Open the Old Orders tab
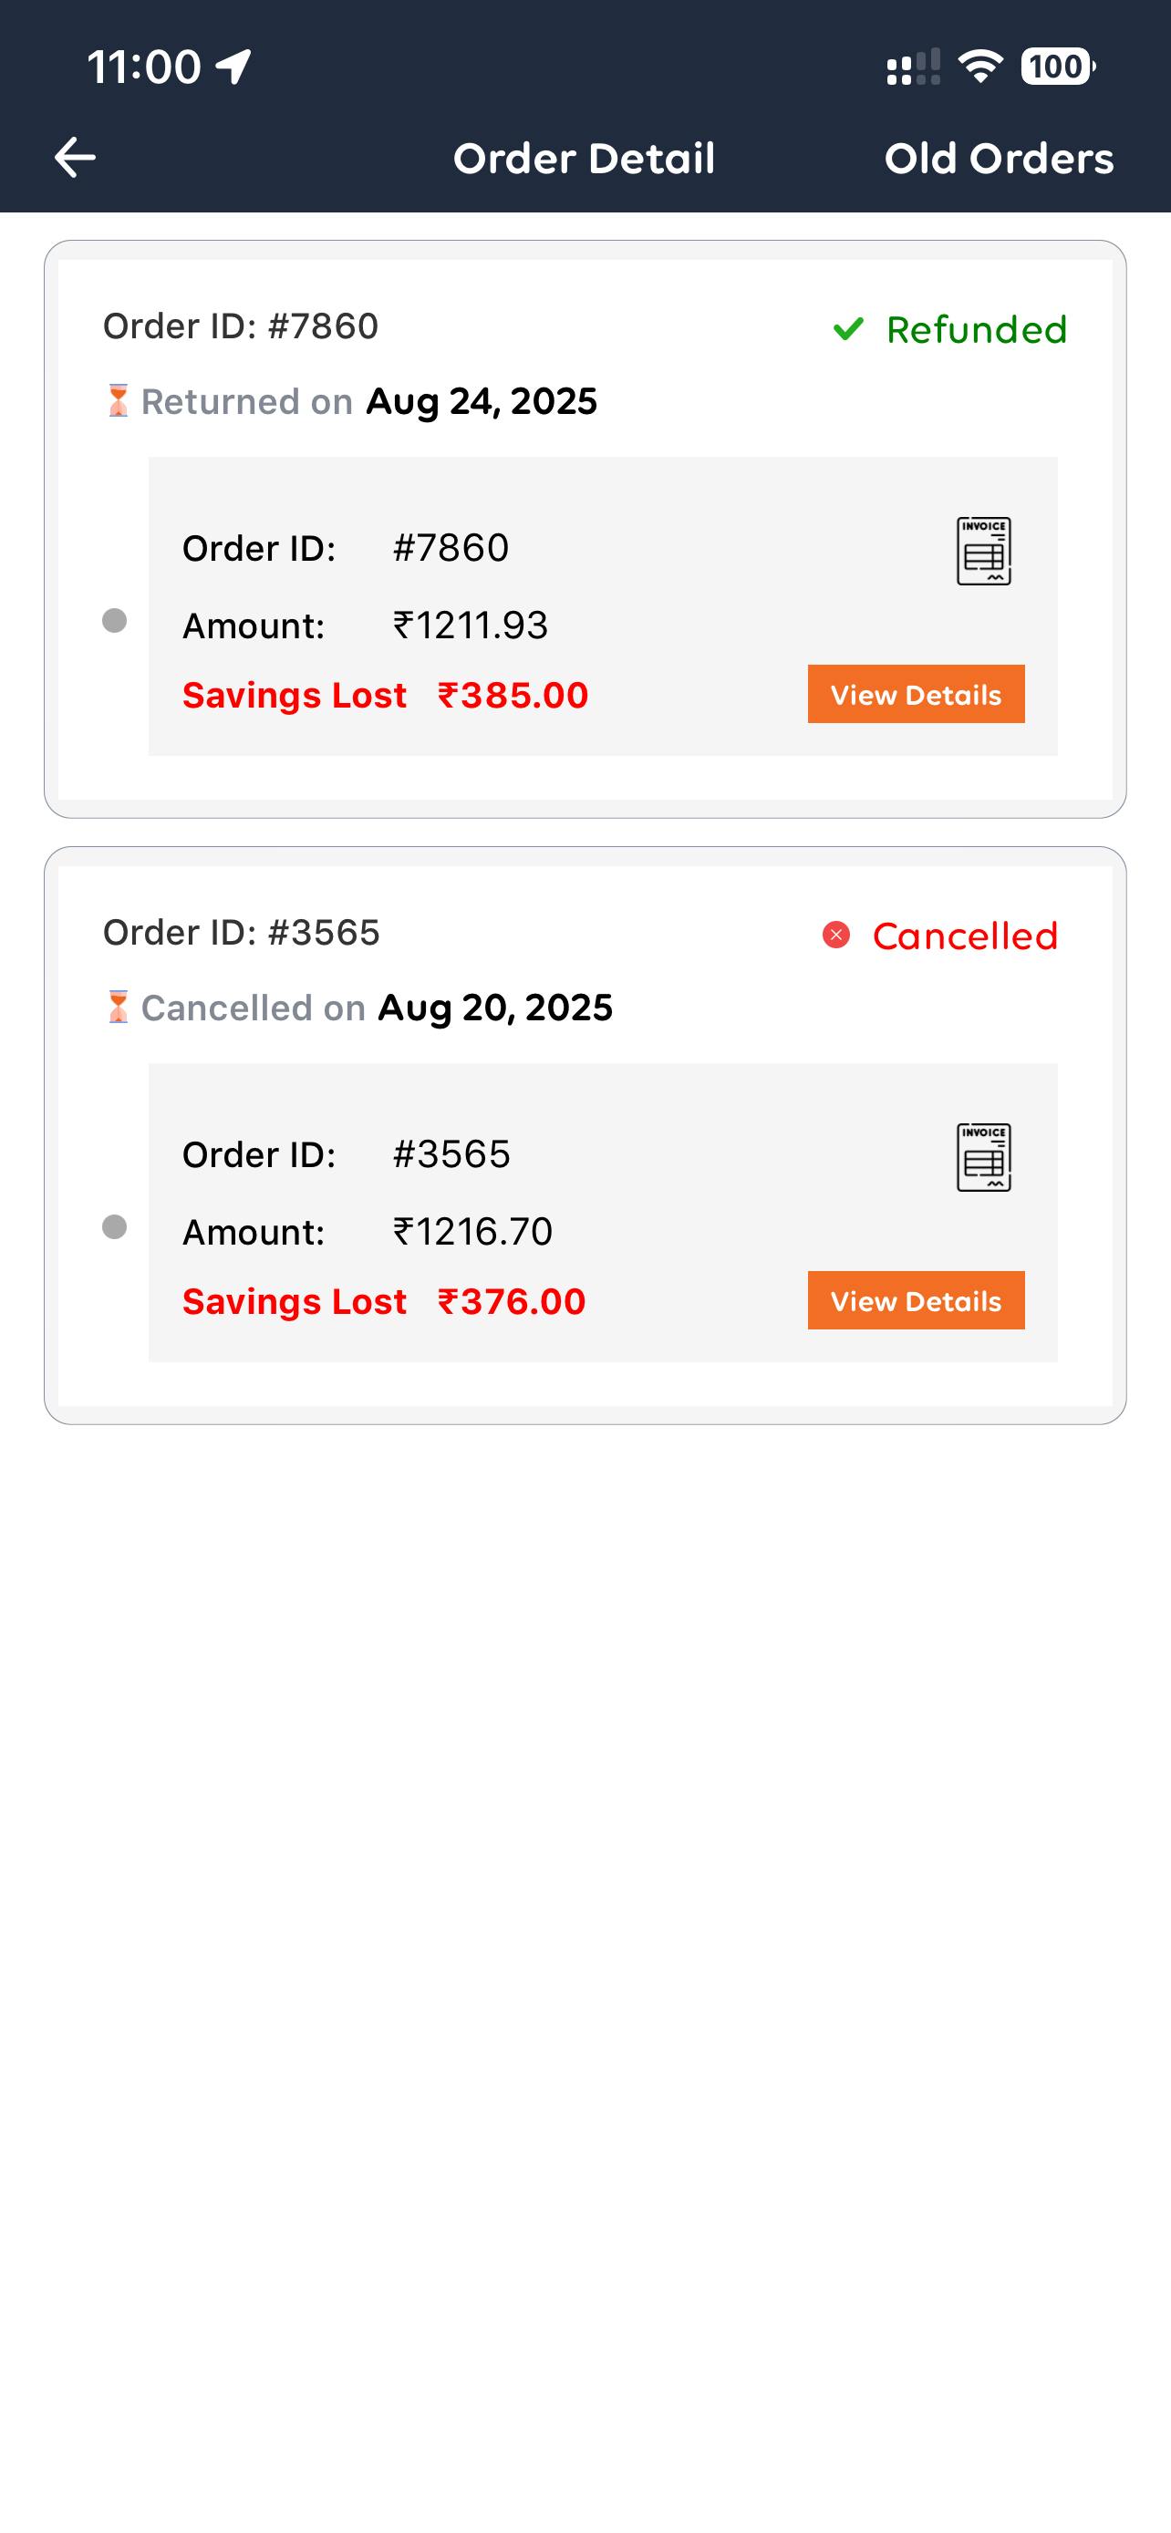 pyautogui.click(x=998, y=159)
